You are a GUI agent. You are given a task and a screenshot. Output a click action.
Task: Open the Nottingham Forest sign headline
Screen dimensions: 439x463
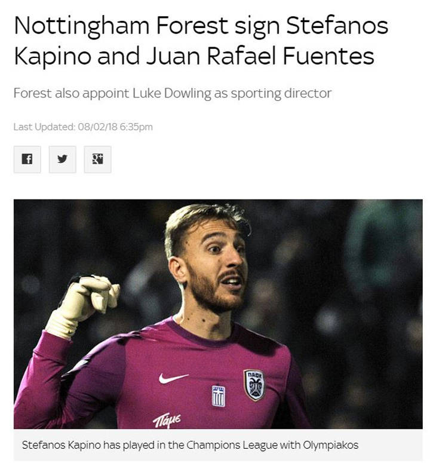pos(201,41)
